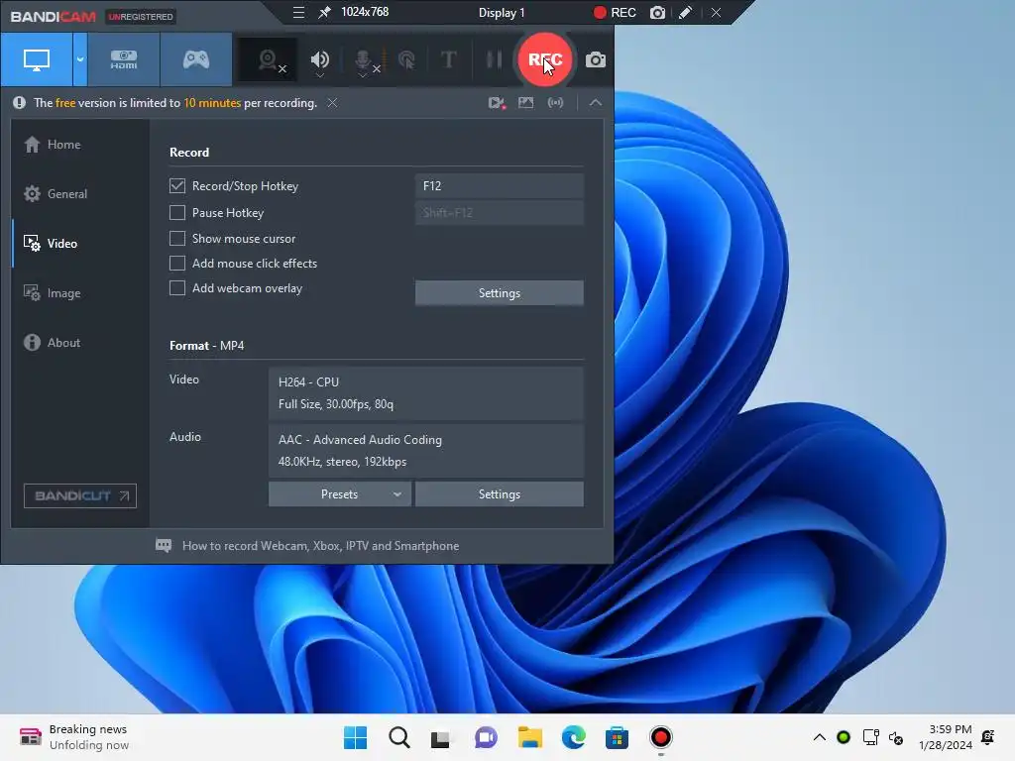Select HDMI device recording mode

click(x=124, y=59)
